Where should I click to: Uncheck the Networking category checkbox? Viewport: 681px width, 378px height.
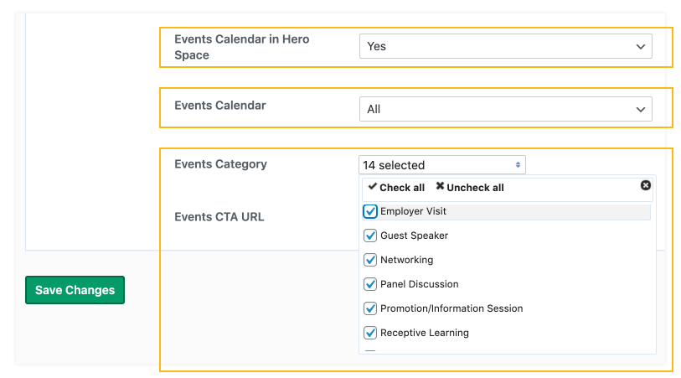(x=370, y=261)
